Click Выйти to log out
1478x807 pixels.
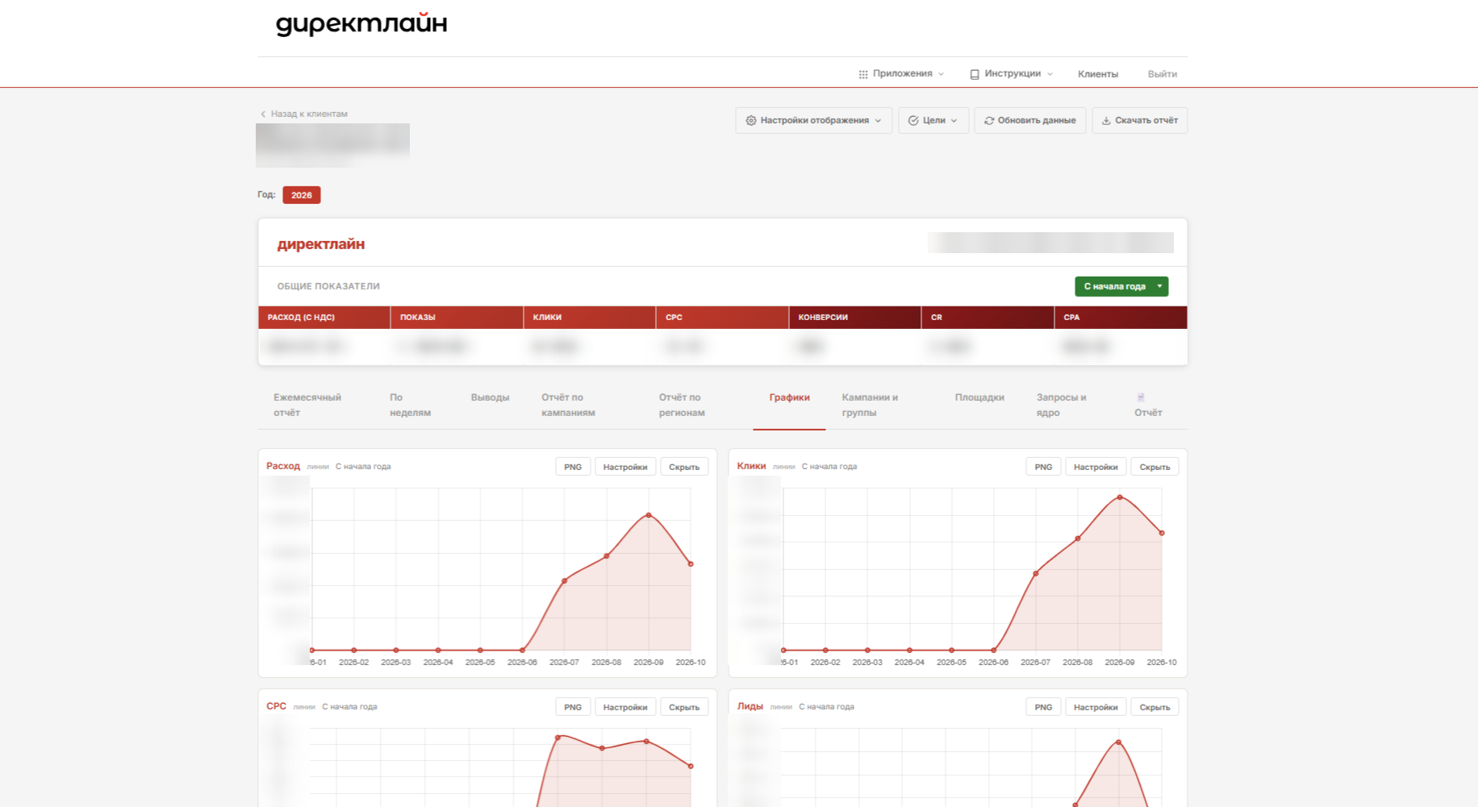1163,74
